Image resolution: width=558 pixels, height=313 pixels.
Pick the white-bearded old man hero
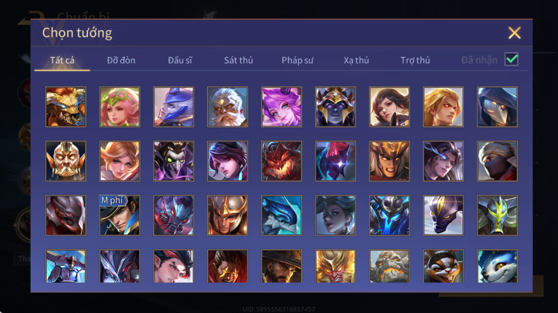(x=228, y=107)
